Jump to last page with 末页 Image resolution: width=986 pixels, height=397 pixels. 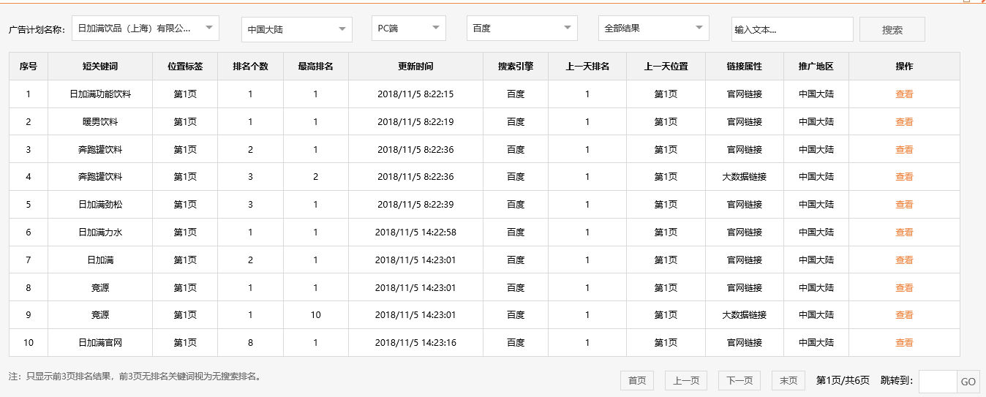click(789, 380)
